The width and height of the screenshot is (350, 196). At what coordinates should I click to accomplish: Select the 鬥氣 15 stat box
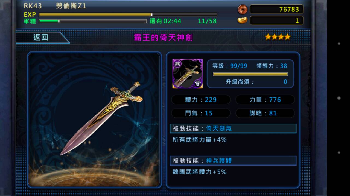201,113
